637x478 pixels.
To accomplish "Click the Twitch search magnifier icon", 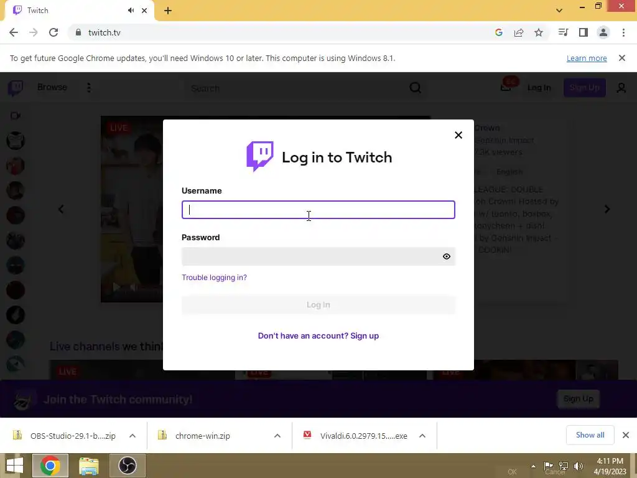I will [415, 88].
